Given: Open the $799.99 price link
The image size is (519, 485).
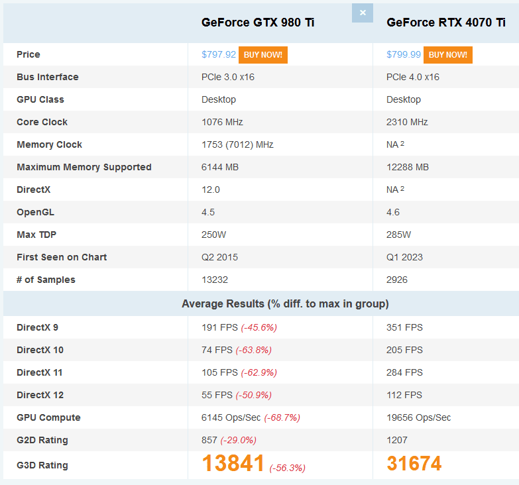Looking at the screenshot, I should (404, 54).
